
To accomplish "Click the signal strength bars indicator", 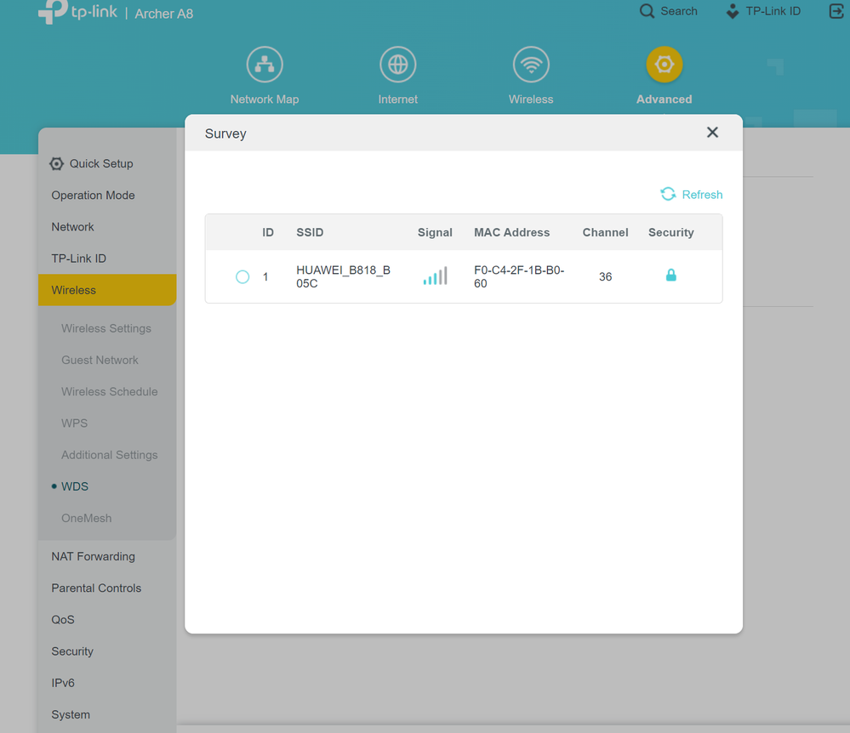I will [435, 276].
